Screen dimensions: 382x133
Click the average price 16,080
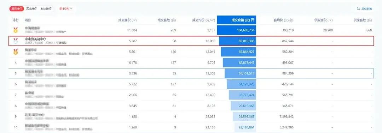(210, 41)
